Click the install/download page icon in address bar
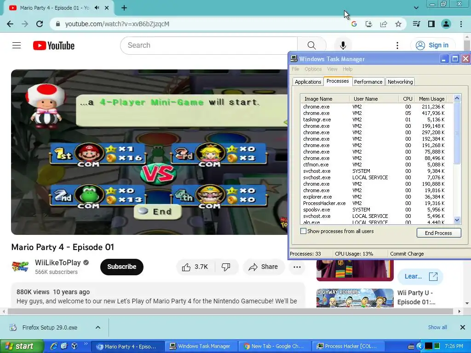This screenshot has width=471, height=353. coord(368,24)
